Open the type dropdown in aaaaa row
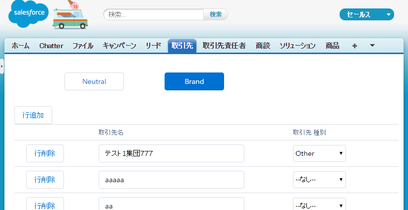 click(320, 180)
